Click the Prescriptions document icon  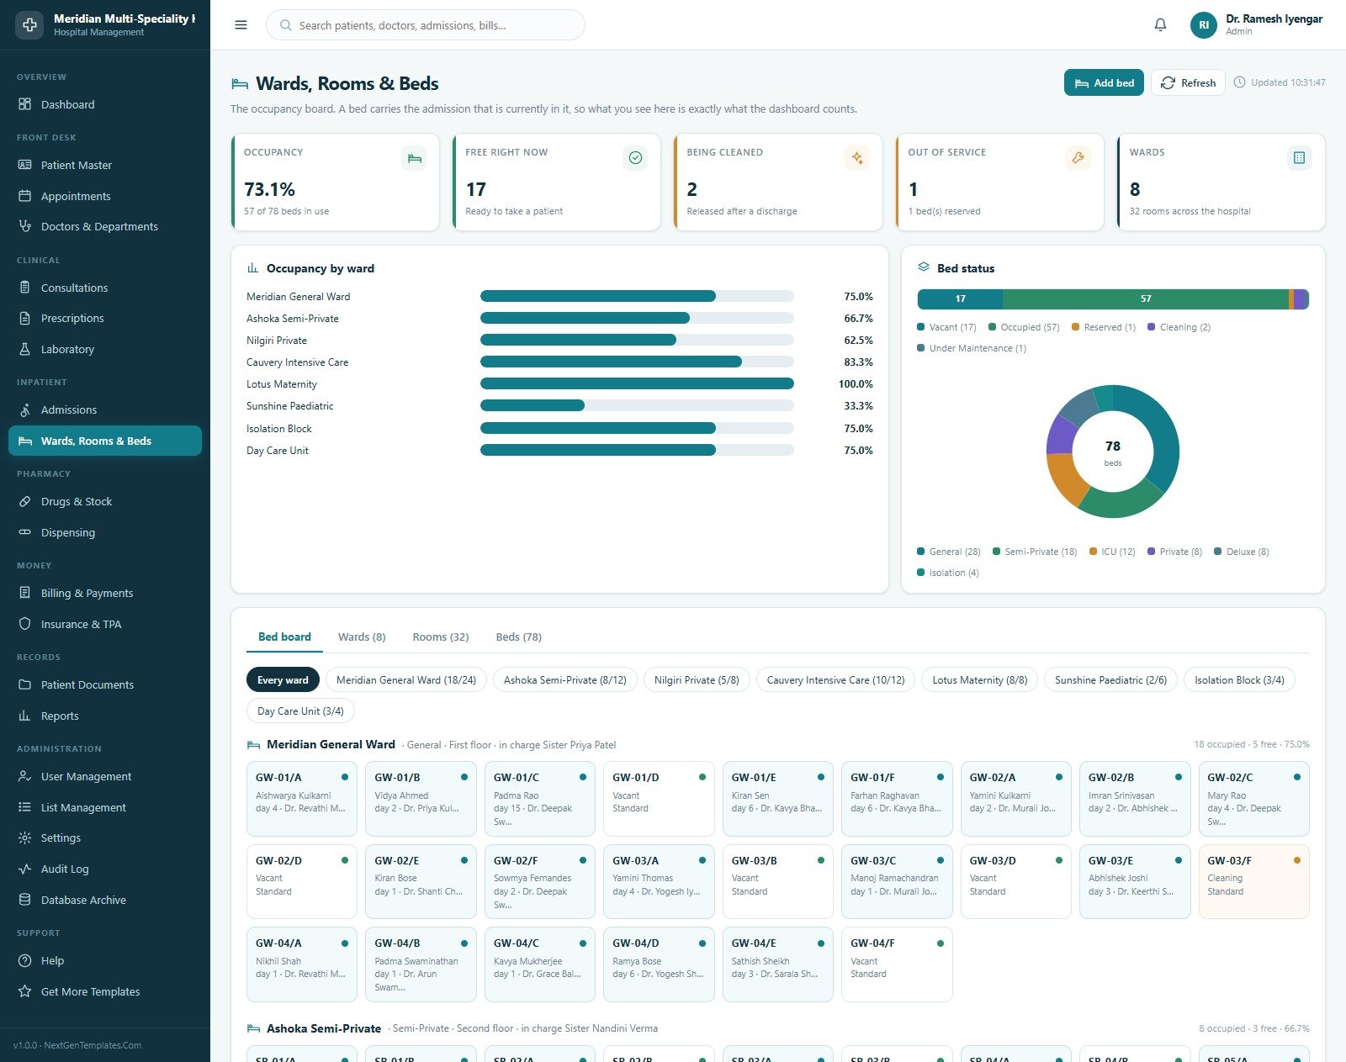(x=25, y=318)
